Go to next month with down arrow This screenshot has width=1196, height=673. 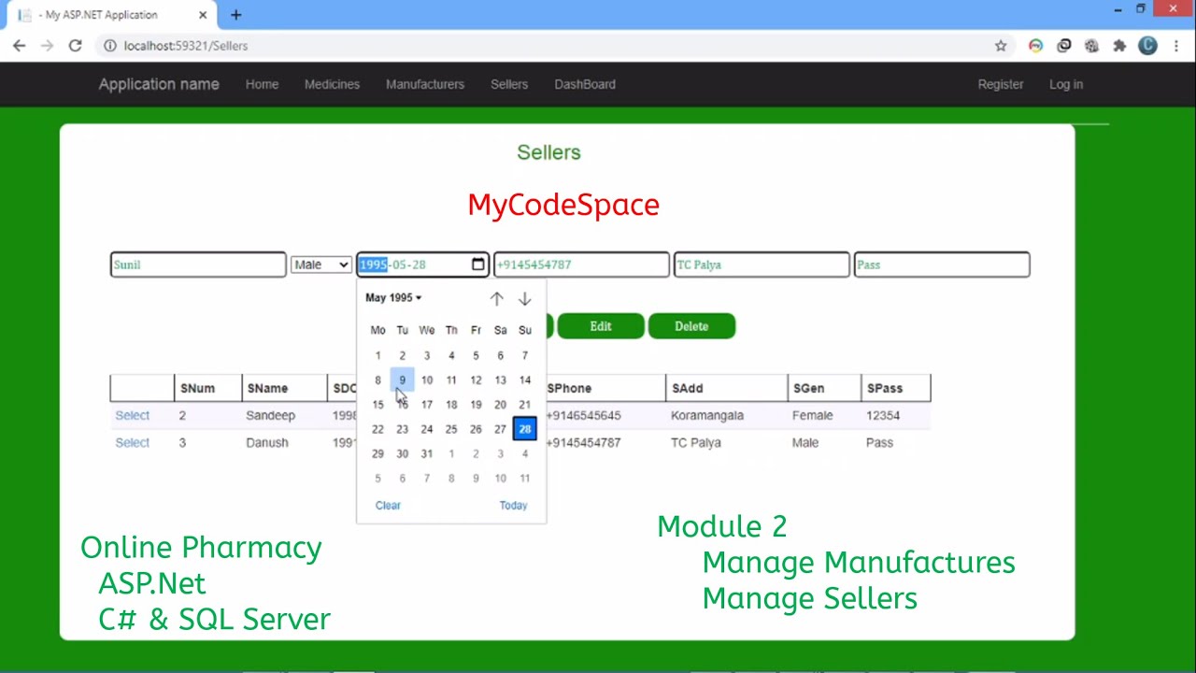[525, 298]
